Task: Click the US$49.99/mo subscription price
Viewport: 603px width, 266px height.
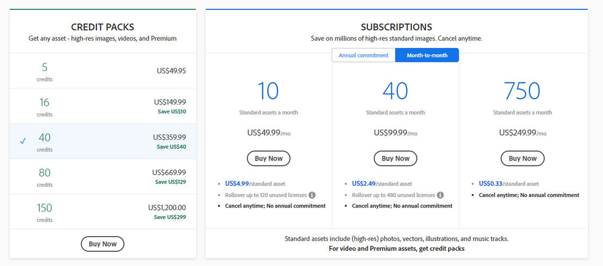Action: click(269, 133)
